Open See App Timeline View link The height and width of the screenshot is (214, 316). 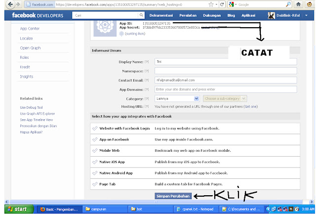[x=36, y=120]
